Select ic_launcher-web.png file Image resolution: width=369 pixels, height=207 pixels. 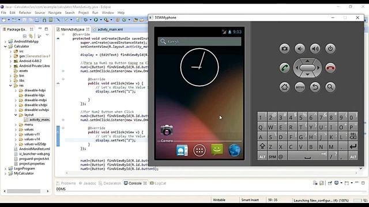pyautogui.click(x=32, y=154)
